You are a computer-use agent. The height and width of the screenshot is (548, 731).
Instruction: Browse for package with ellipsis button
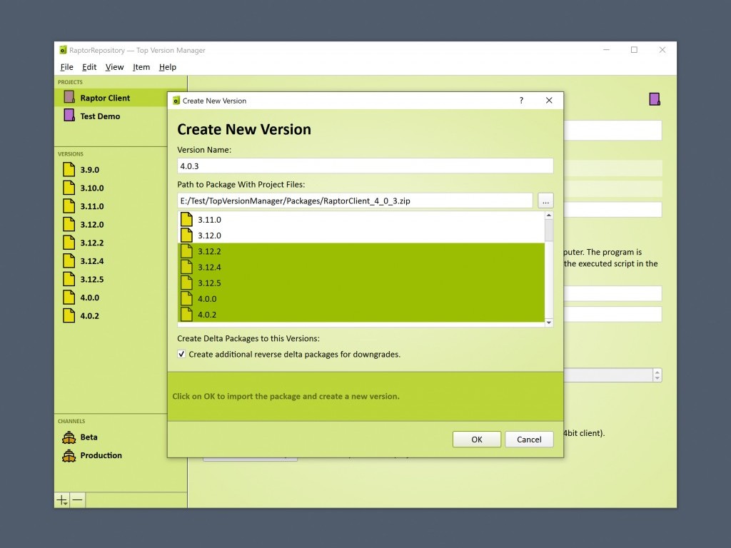click(x=545, y=201)
